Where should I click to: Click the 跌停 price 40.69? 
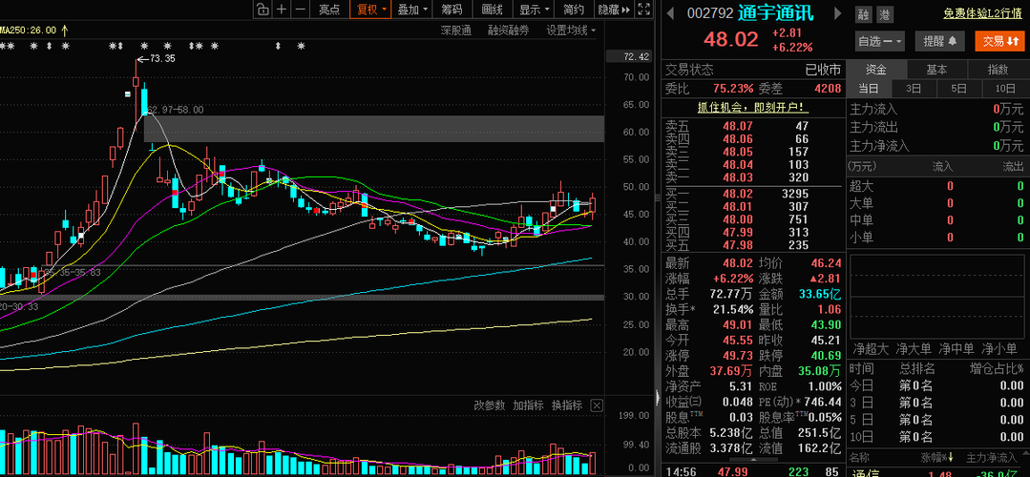pyautogui.click(x=826, y=355)
